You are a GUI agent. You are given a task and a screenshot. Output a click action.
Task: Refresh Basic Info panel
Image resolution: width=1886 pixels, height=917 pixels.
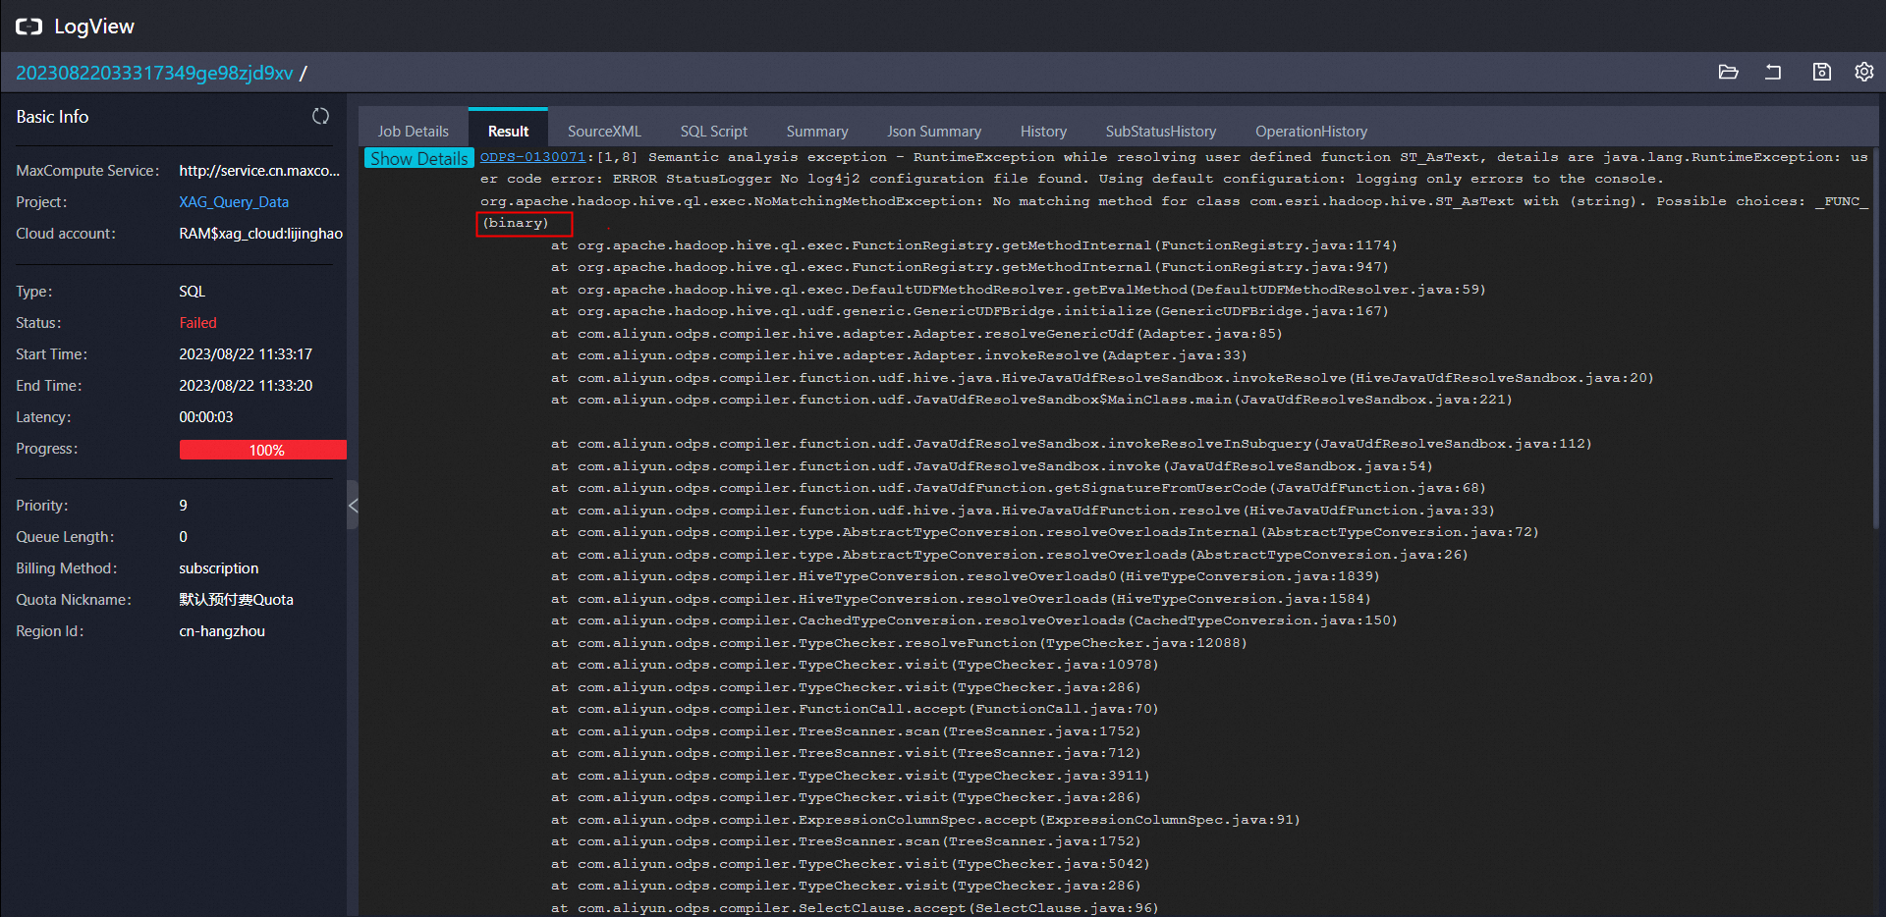(320, 116)
